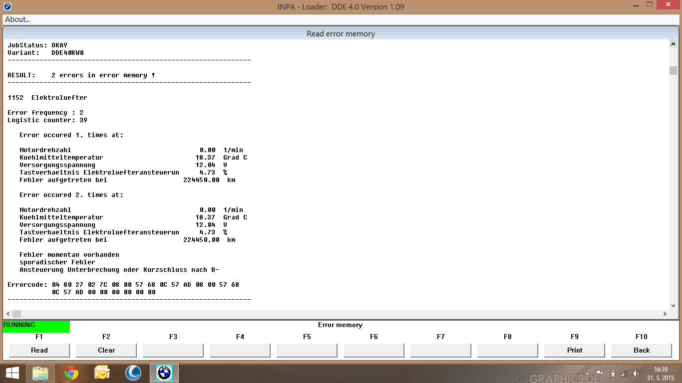Click the blank F3 button
Screen dimensions: 682x383
tap(173, 350)
